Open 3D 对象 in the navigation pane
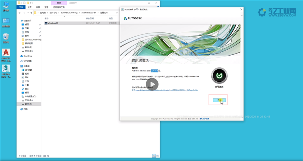This screenshot has height=161, width=303. [x=27, y=70]
